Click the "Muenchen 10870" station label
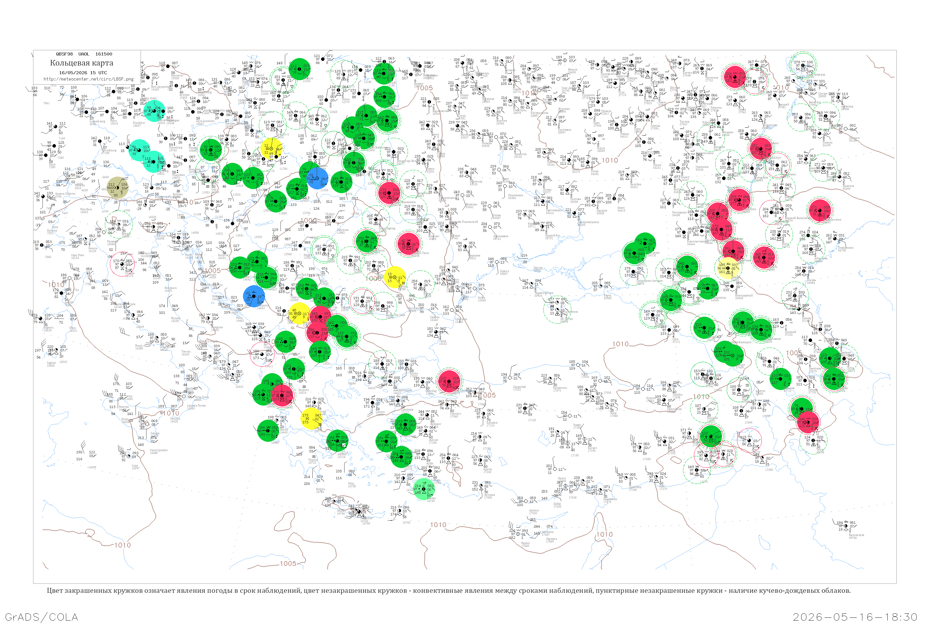The height and width of the screenshot is (624, 937). click(x=178, y=176)
